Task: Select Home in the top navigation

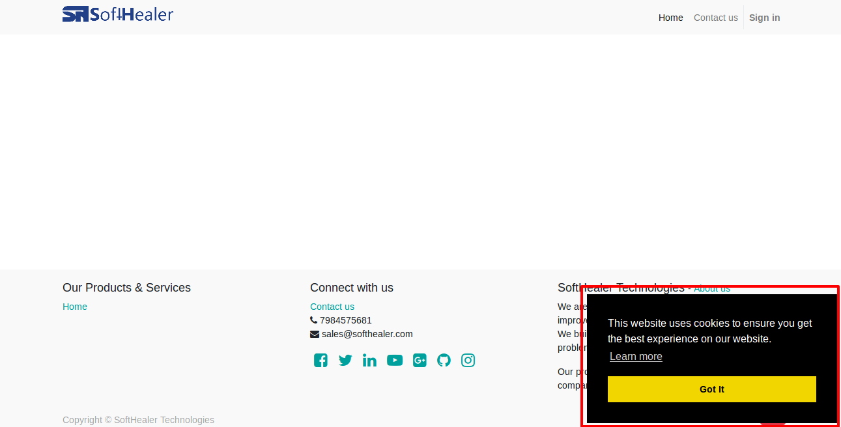Action: pyautogui.click(x=670, y=18)
